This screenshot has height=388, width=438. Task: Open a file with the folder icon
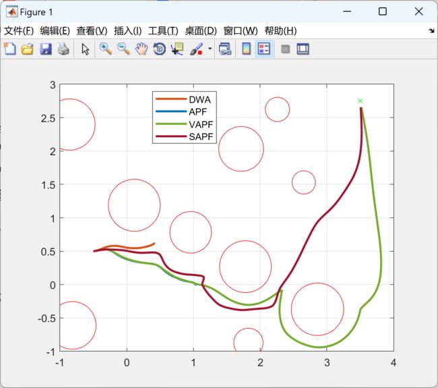click(28, 49)
